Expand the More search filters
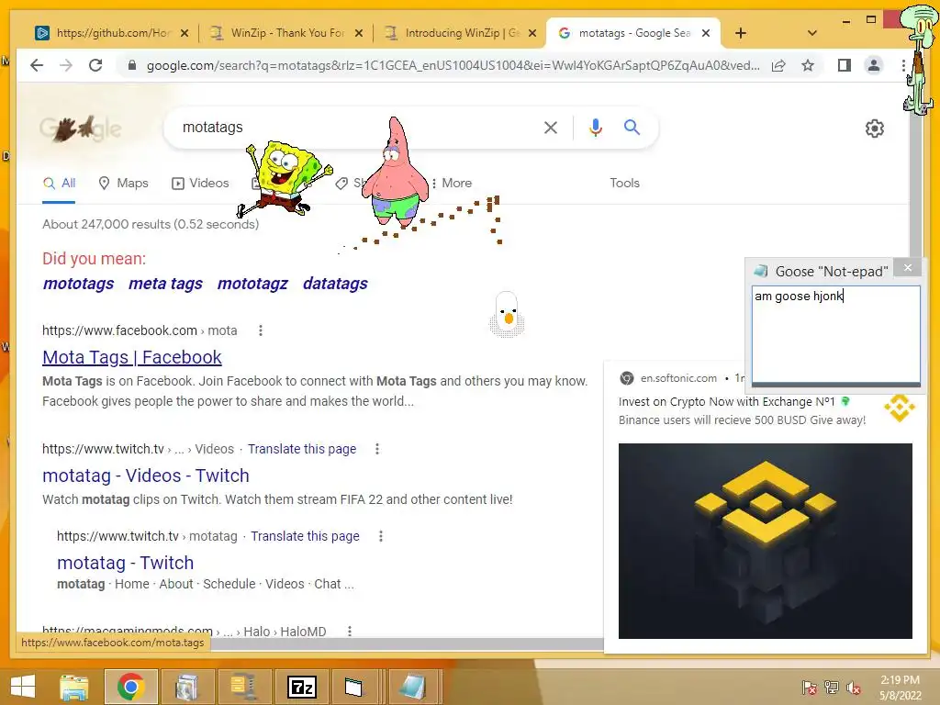The width and height of the screenshot is (940, 705). point(451,183)
